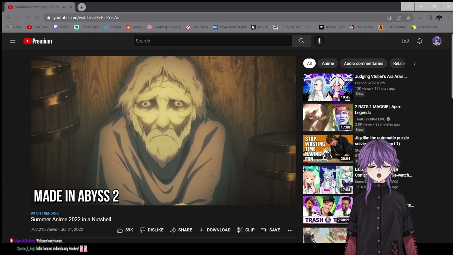This screenshot has width=453, height=255.
Task: Reload the page in the browser
Action: [27, 18]
